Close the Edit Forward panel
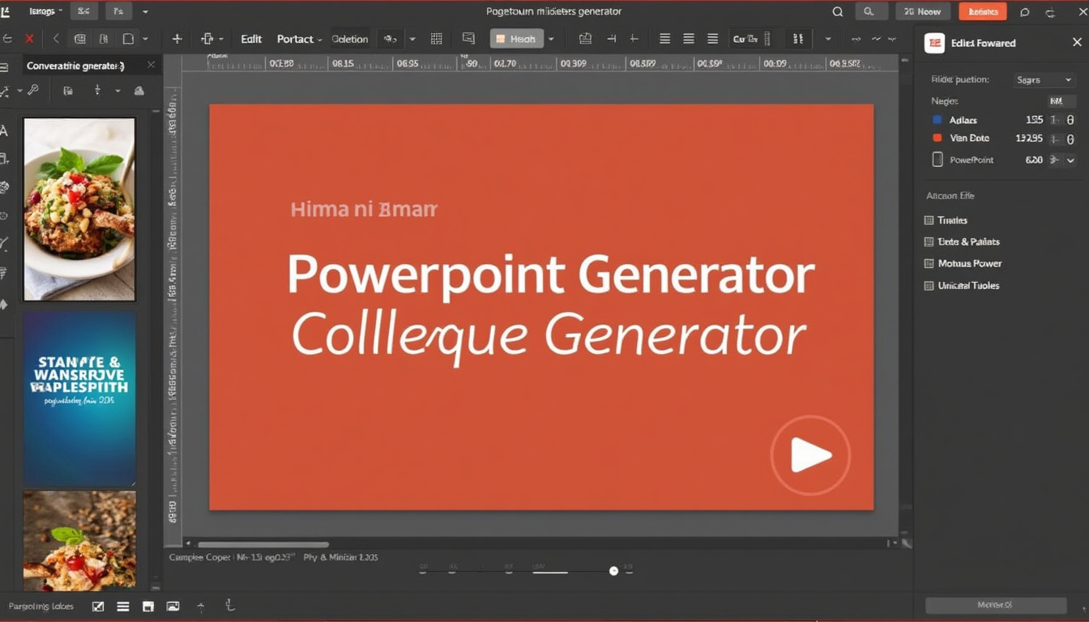1089x622 pixels. [x=1076, y=42]
